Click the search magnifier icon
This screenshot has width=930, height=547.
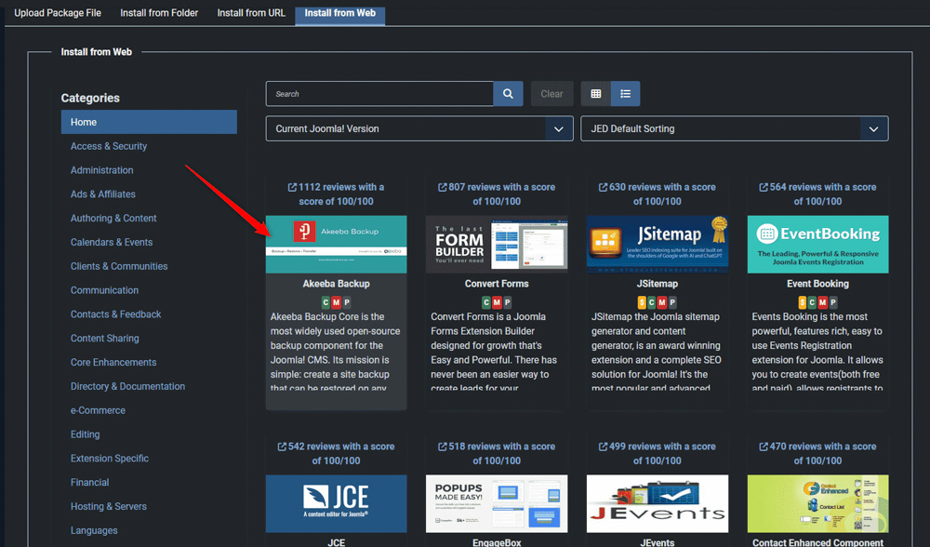(x=508, y=93)
